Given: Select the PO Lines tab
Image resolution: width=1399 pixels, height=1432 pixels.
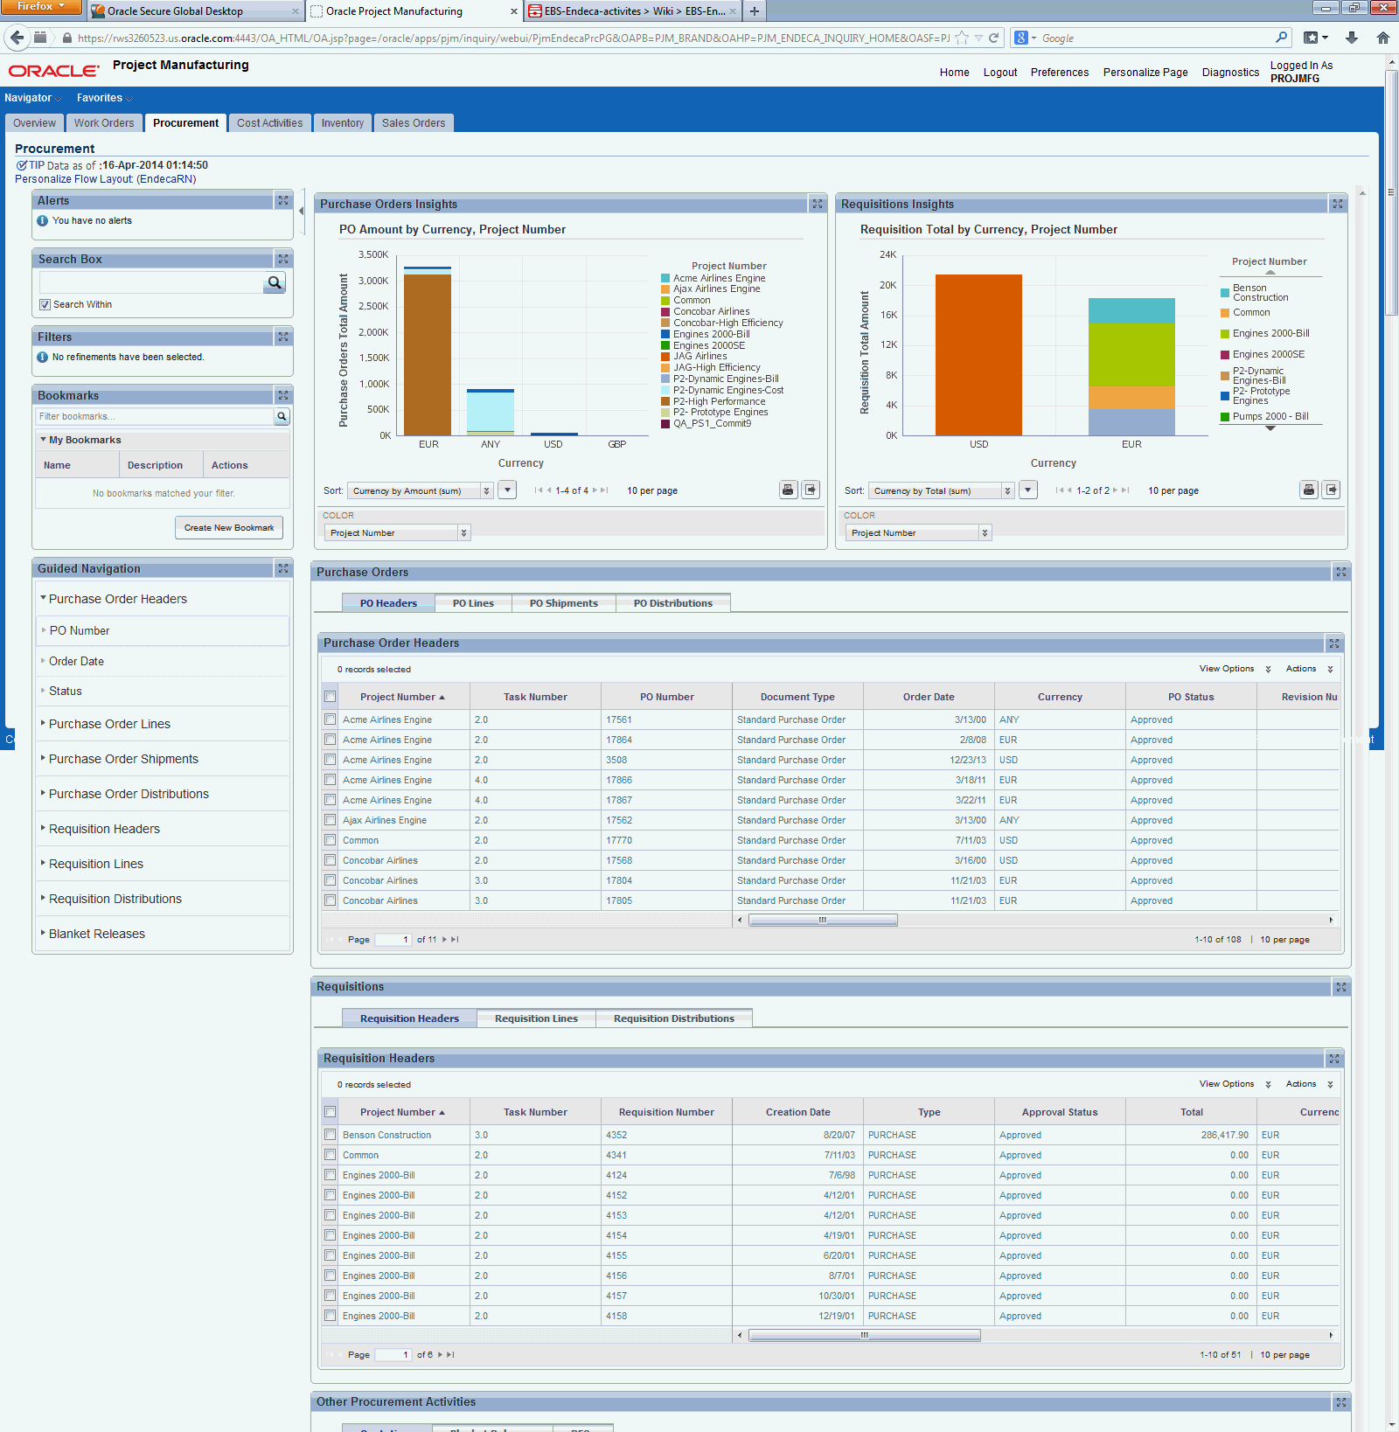Looking at the screenshot, I should (x=473, y=603).
